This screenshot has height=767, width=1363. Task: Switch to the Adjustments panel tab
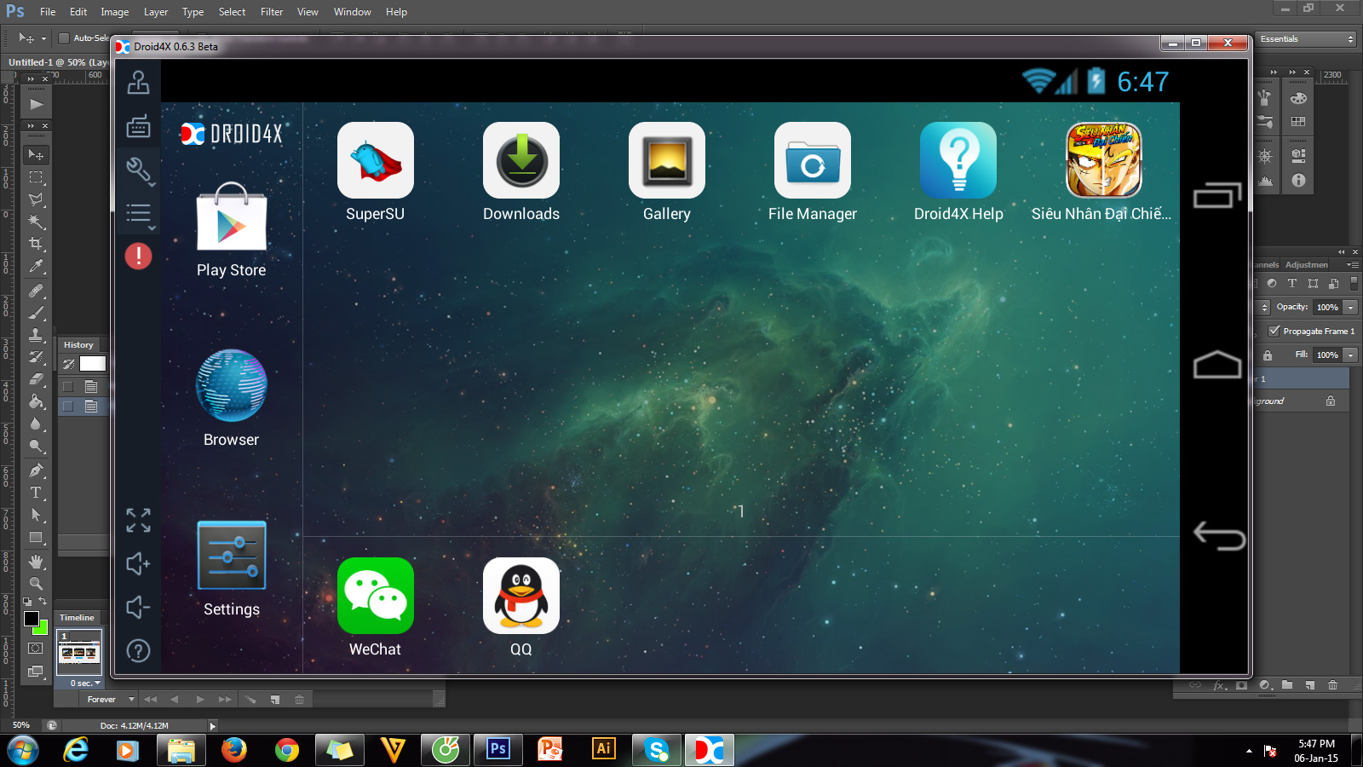click(x=1307, y=265)
